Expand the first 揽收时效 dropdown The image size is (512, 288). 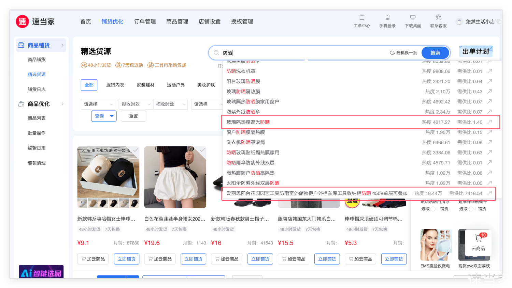point(136,104)
